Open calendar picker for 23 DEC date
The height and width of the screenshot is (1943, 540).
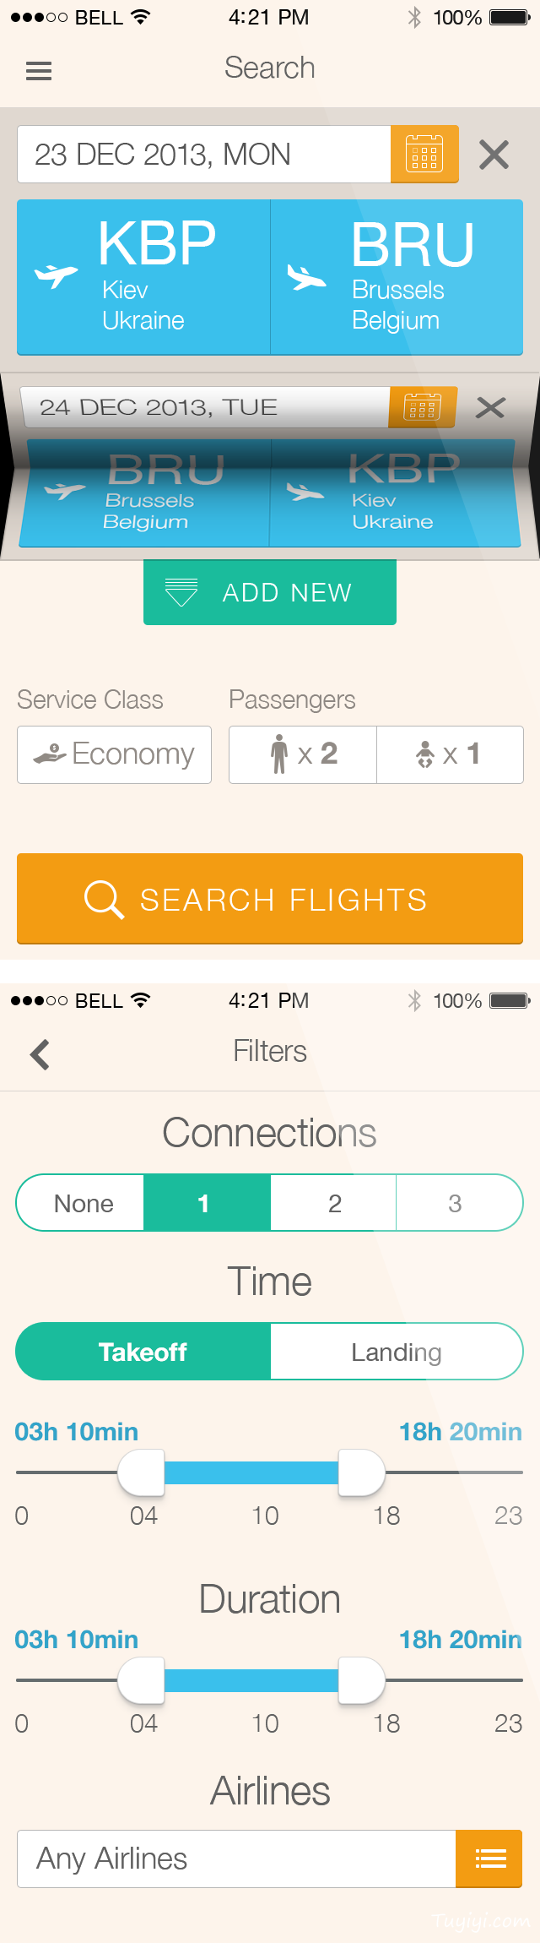(424, 154)
